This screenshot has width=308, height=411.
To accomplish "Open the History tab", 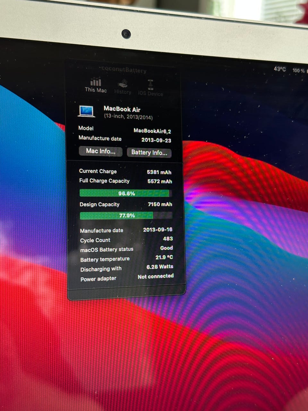I will [123, 87].
